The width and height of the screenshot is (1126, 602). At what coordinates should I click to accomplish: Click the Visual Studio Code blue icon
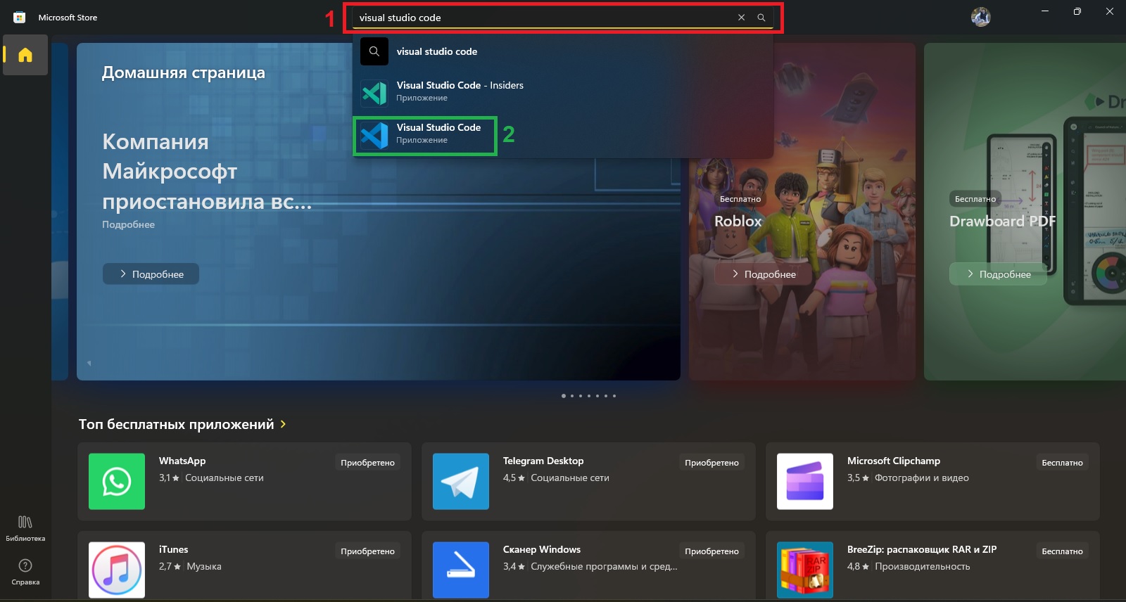374,135
